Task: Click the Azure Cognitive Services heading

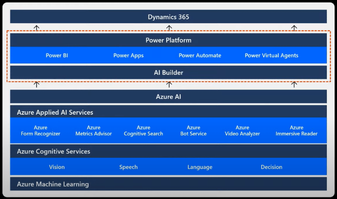Action: click(x=54, y=151)
